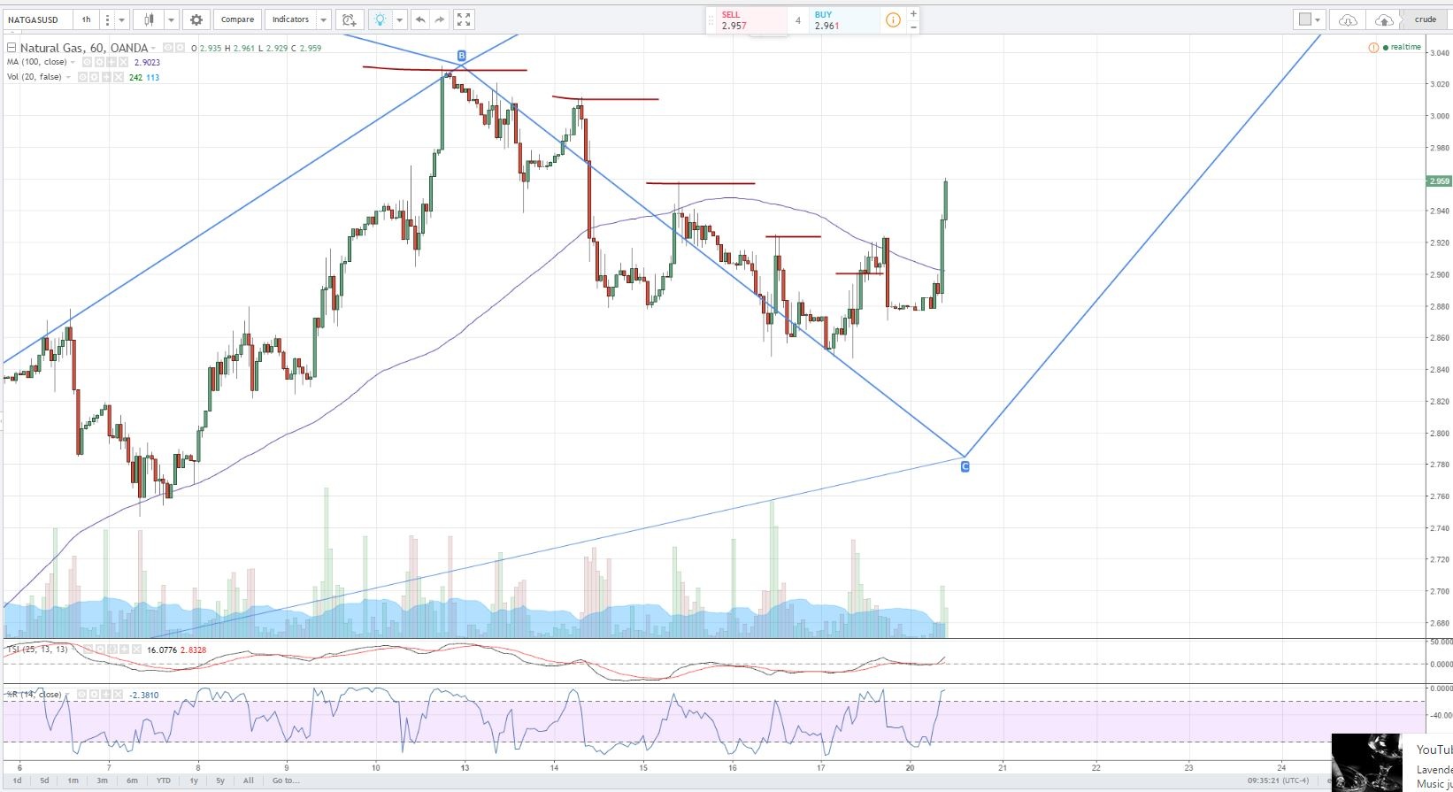Open the Indicators dropdown arrow
The width and height of the screenshot is (1453, 792).
click(324, 19)
